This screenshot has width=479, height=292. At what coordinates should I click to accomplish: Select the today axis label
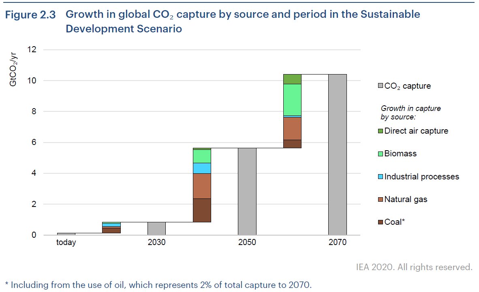point(66,243)
